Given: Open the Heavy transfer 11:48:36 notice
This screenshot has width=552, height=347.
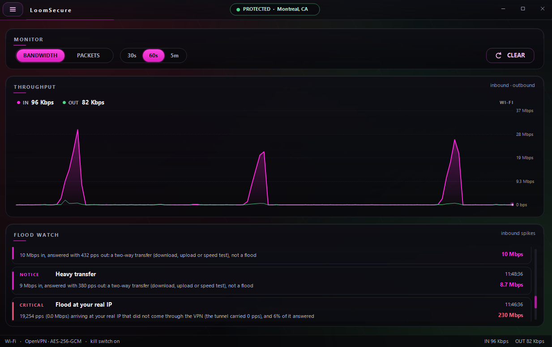Looking at the screenshot, I should (x=271, y=280).
